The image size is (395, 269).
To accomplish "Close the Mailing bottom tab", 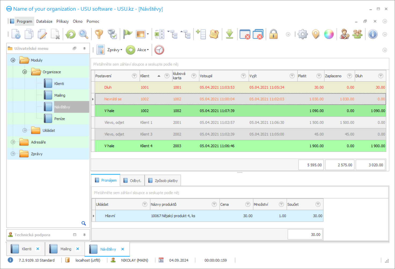I will coord(78,249).
